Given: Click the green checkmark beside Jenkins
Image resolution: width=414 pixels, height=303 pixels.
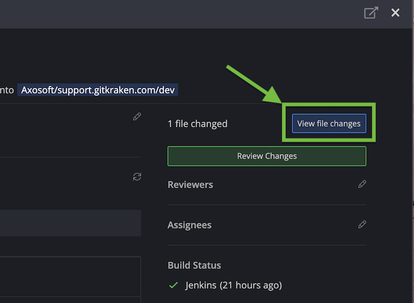Looking at the screenshot, I should pyautogui.click(x=173, y=285).
